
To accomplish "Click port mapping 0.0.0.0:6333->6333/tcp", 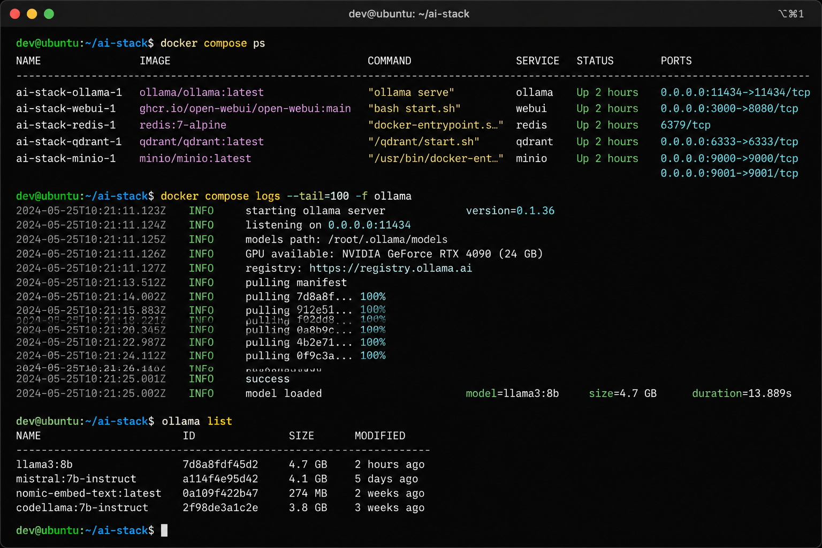I will [729, 142].
